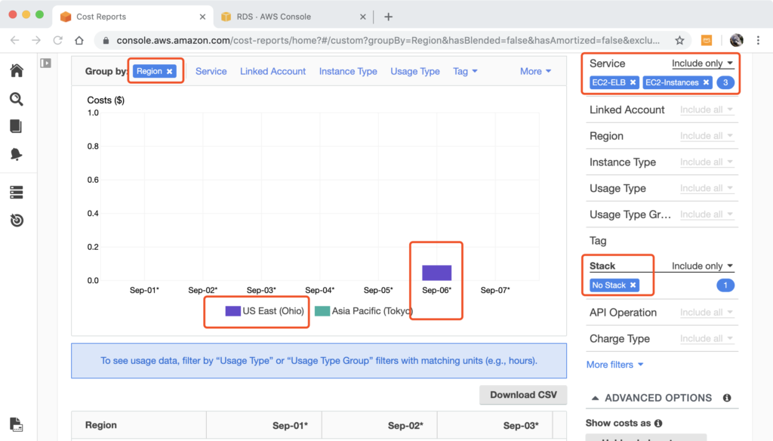
Task: Click the Sep-01* table column header
Action: (x=264, y=424)
